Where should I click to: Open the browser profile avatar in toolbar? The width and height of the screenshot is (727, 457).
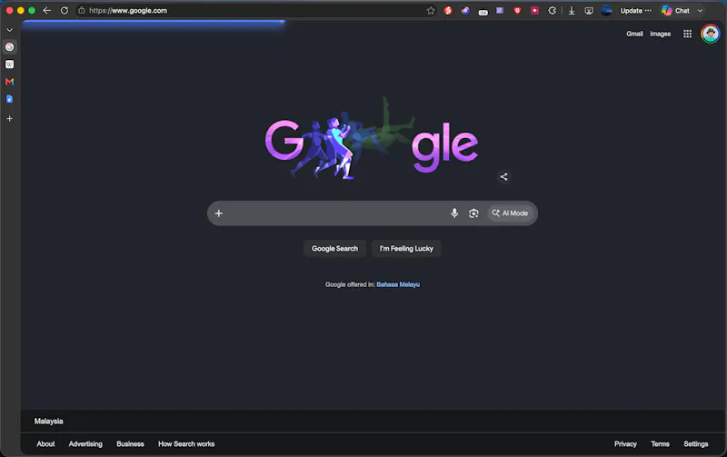click(606, 10)
